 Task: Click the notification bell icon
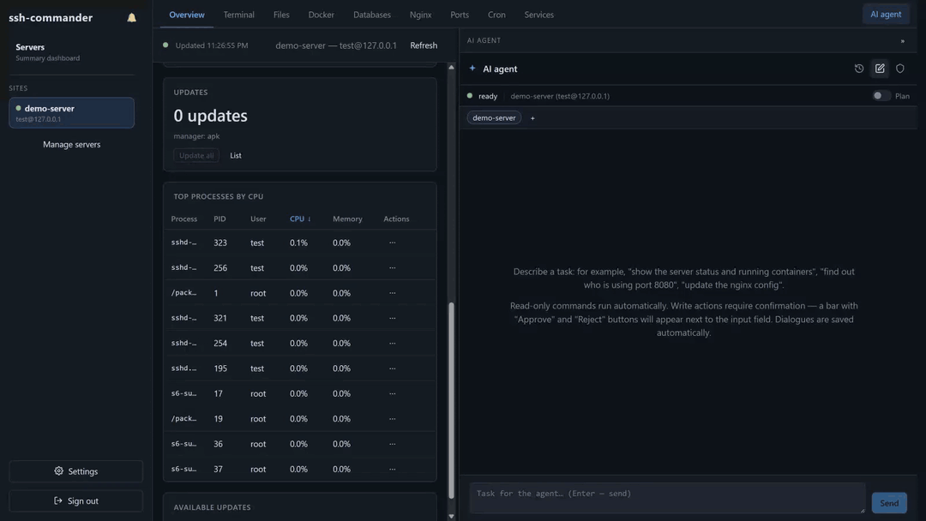132,18
